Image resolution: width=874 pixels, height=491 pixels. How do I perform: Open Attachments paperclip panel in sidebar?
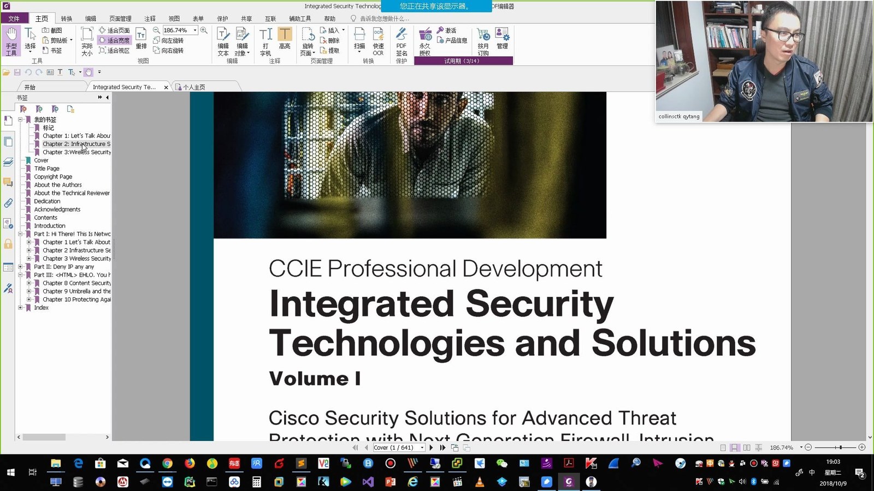8,203
